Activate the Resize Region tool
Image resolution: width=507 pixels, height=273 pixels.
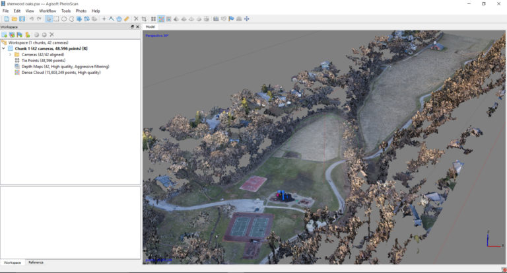tap(86, 19)
